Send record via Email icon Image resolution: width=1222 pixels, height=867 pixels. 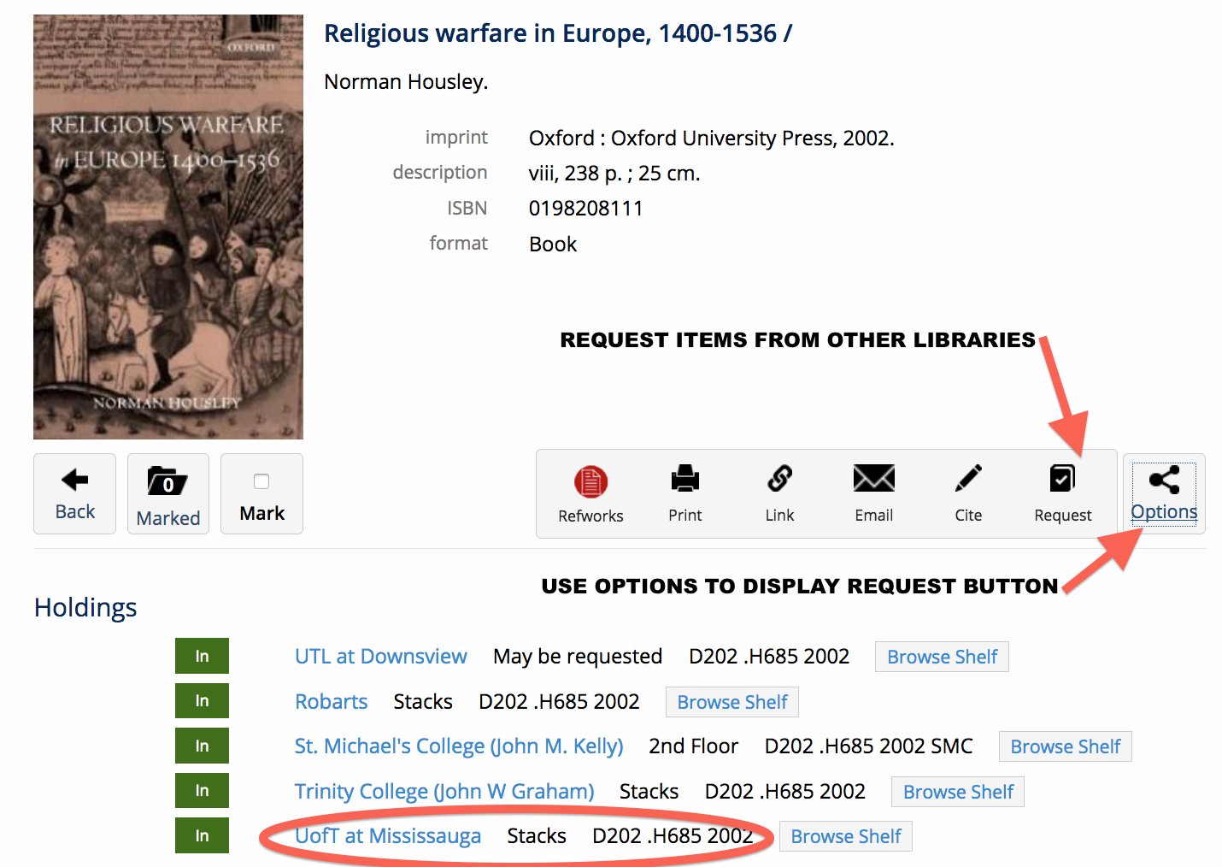coord(874,478)
